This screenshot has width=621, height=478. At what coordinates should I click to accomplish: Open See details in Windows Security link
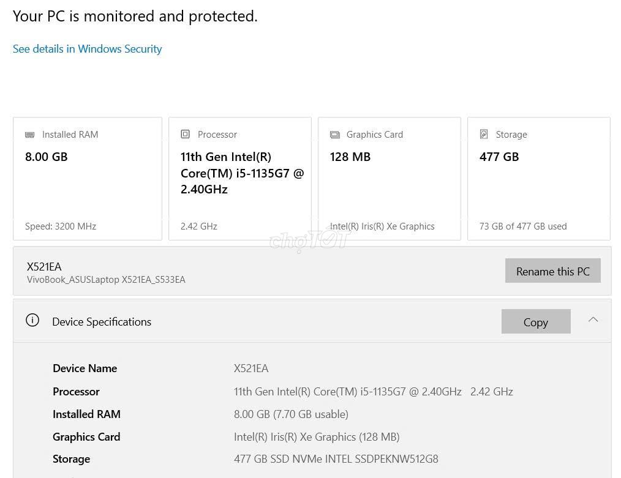87,49
